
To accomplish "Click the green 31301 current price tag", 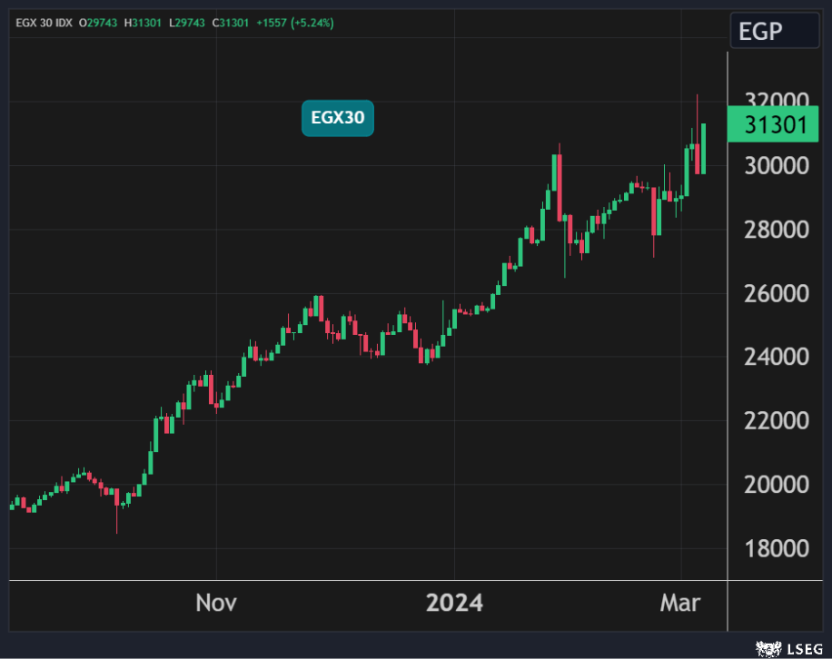I will 775,125.
